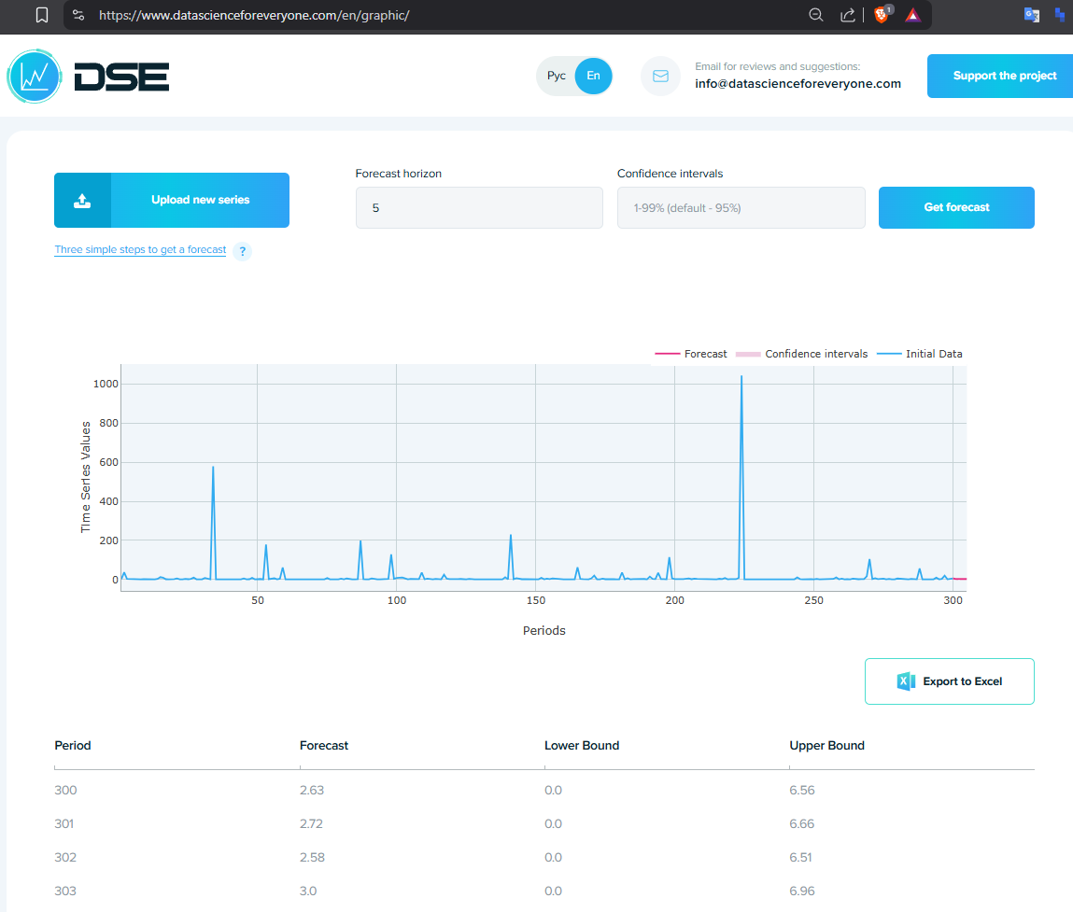Toggle Forecast series in chart legend

(x=691, y=354)
